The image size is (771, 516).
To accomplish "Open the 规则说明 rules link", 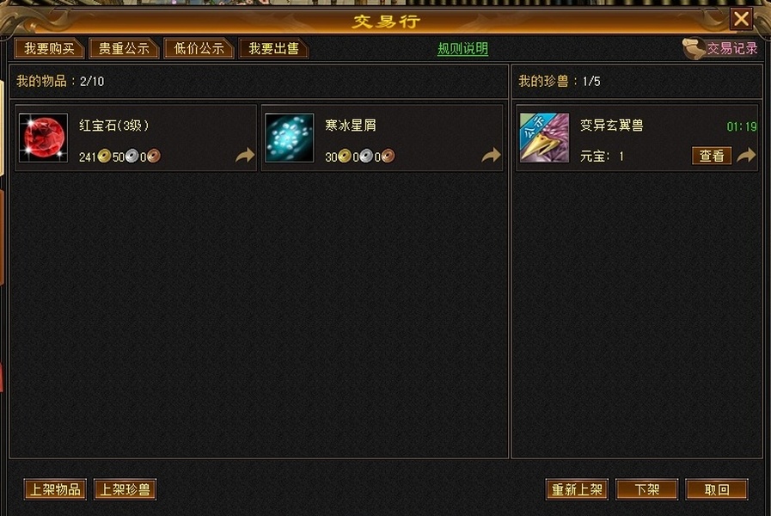I will coord(462,49).
